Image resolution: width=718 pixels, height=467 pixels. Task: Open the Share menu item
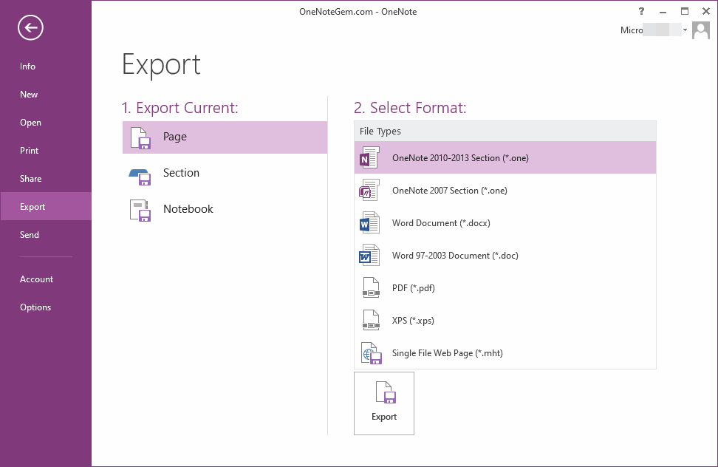click(x=30, y=178)
